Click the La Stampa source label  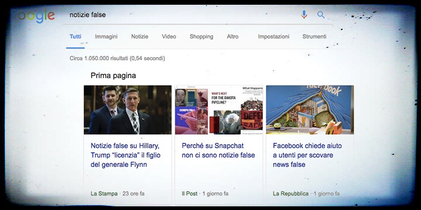(x=103, y=194)
